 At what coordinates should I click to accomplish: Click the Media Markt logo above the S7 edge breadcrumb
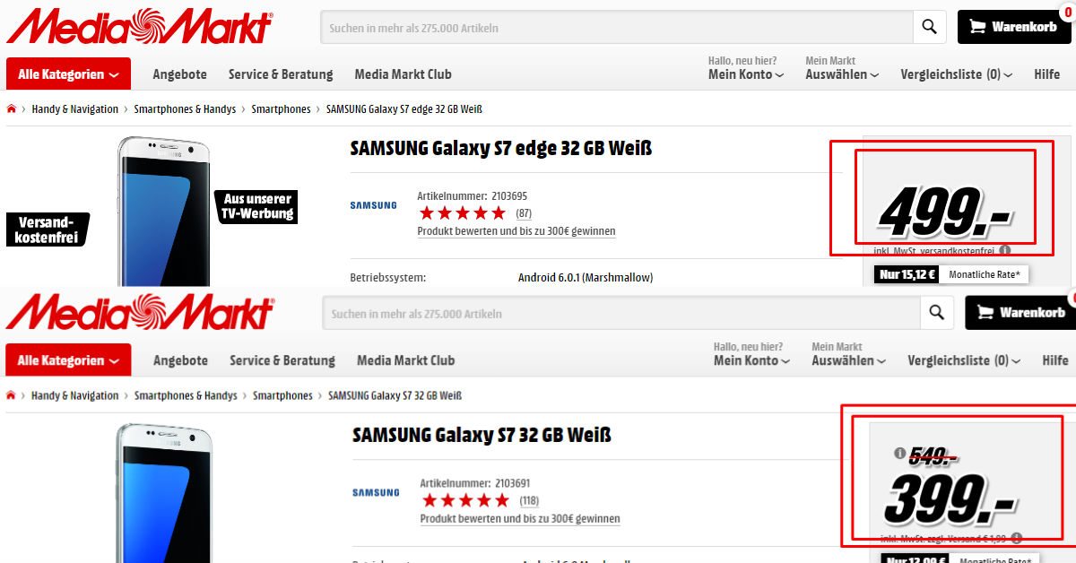pyautogui.click(x=139, y=27)
